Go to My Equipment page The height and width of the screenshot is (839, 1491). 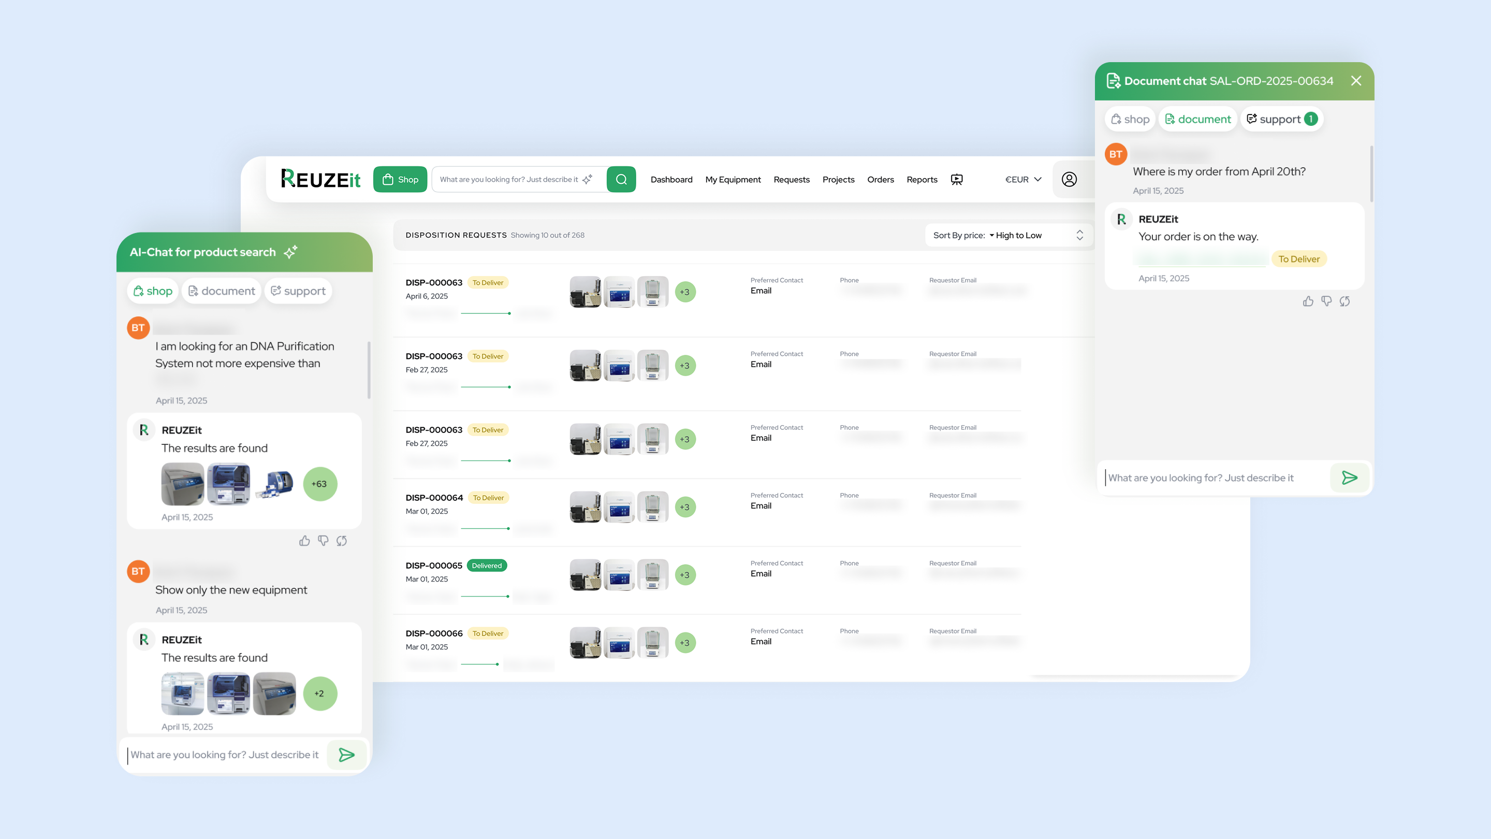[733, 180]
